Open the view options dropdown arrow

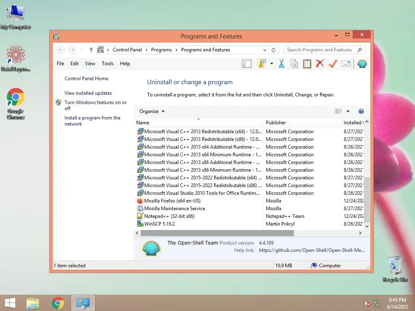coord(348,111)
